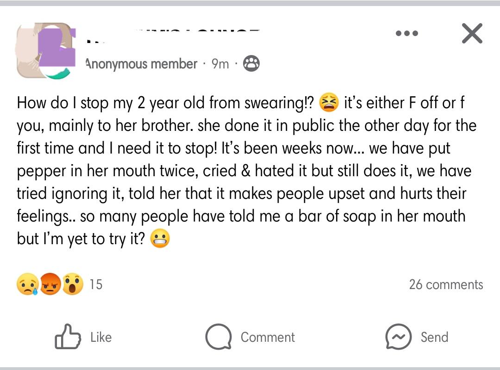Tap the Send button label
500x370 pixels.
click(x=434, y=337)
